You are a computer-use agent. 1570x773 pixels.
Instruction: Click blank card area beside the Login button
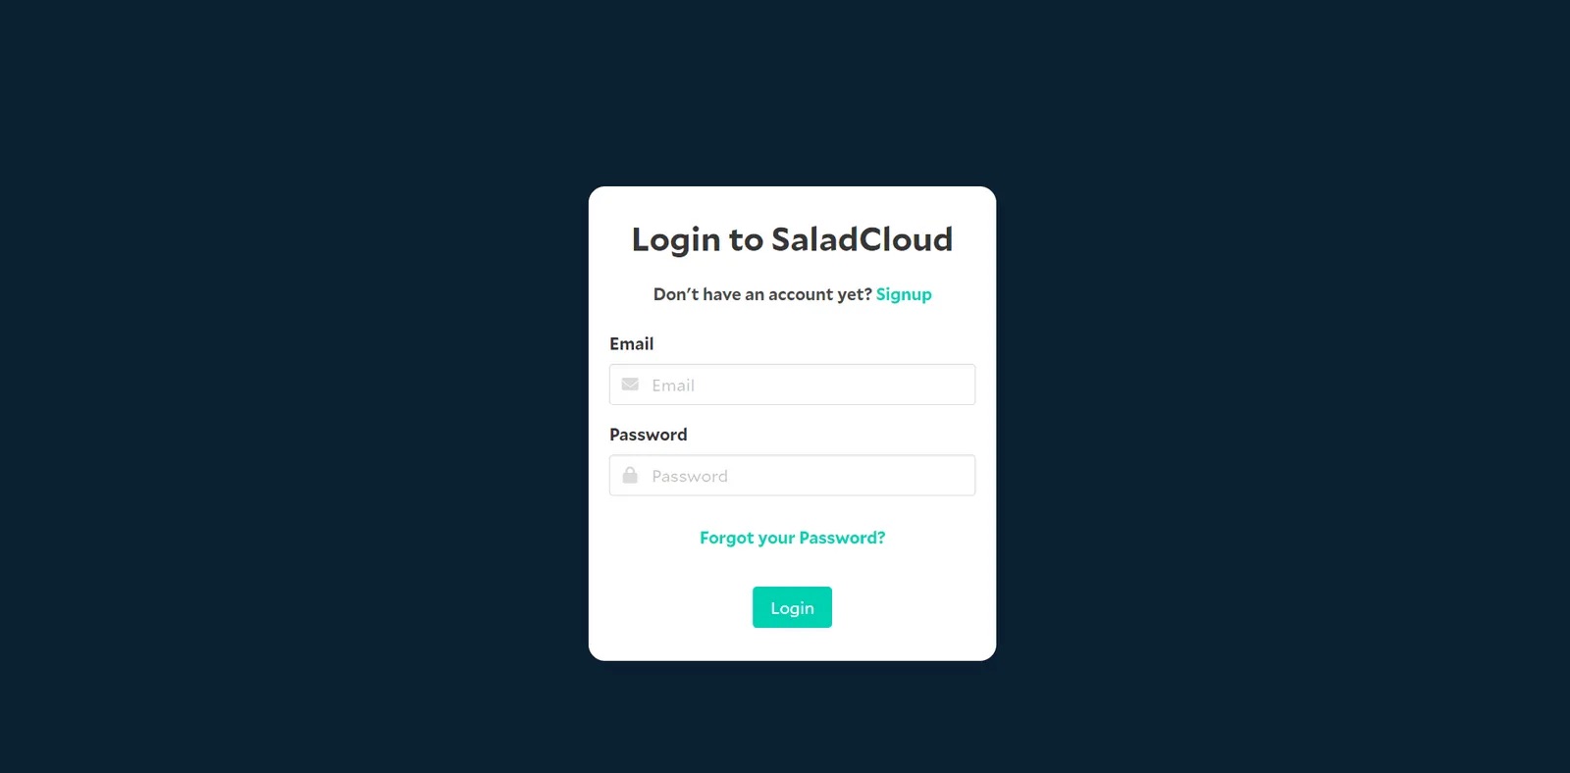pos(913,607)
